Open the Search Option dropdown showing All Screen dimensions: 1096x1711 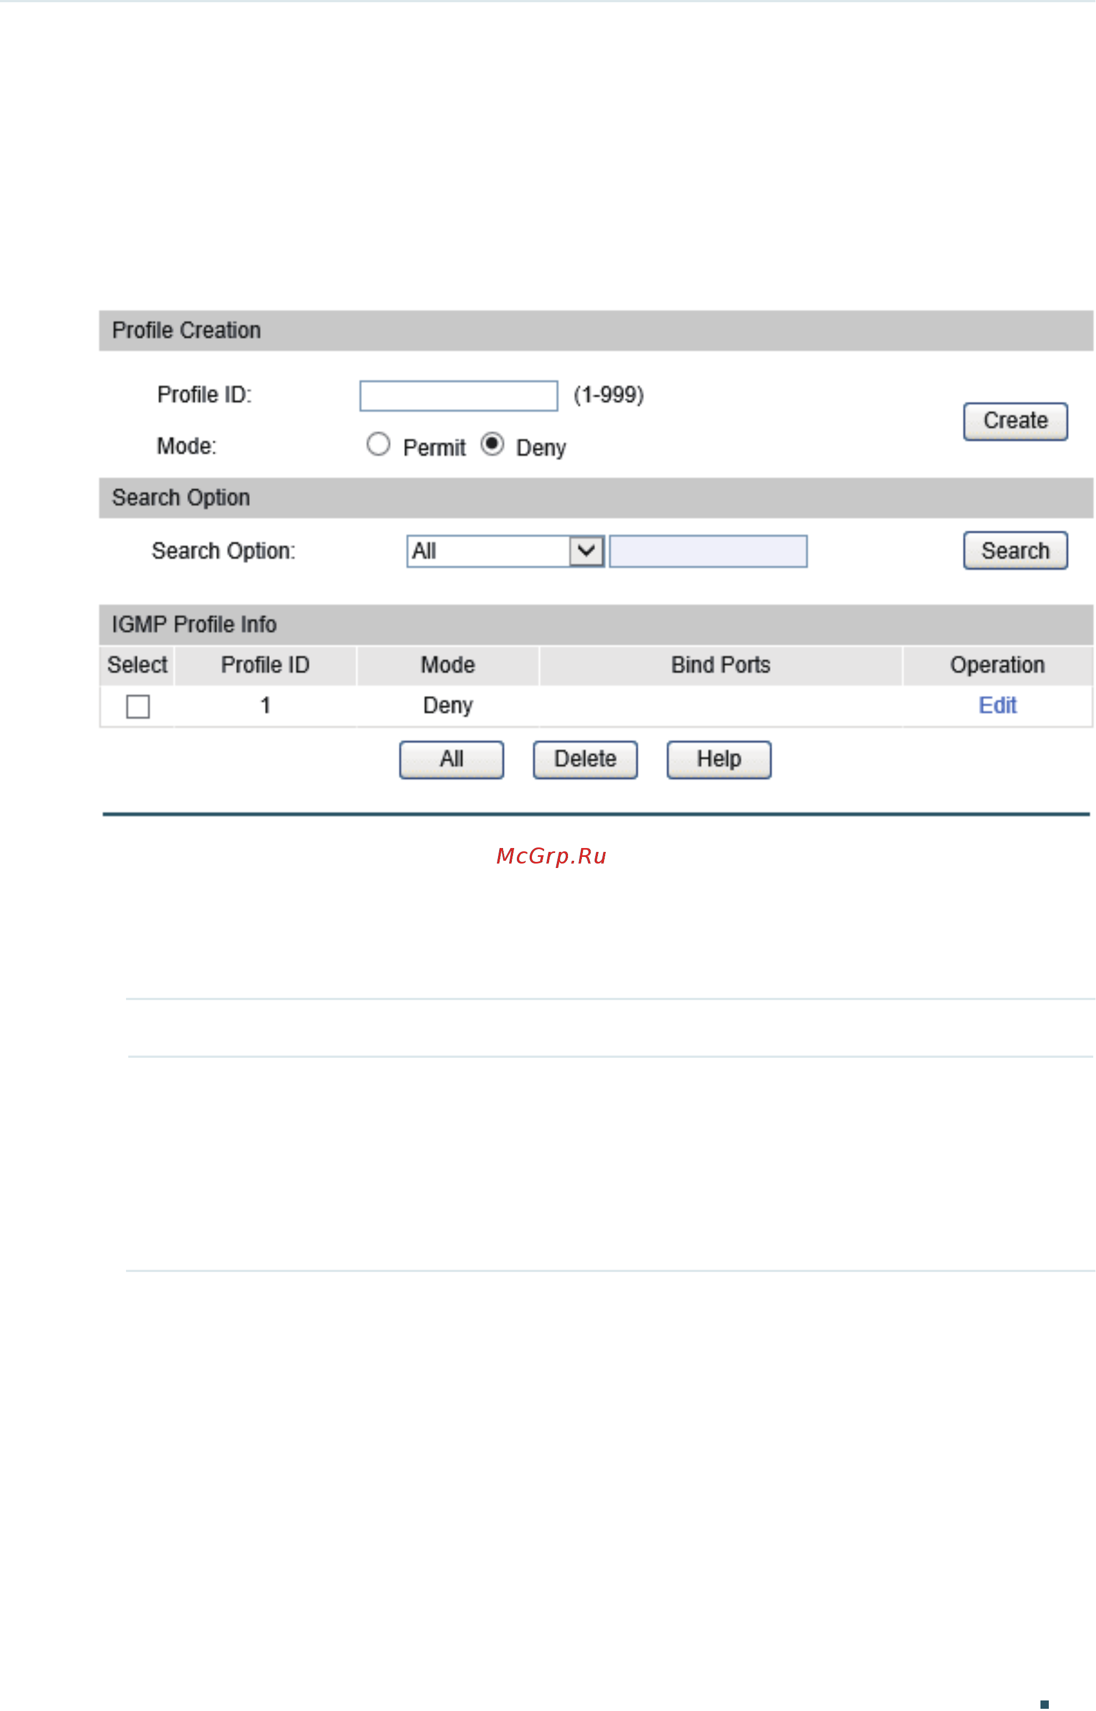pos(506,551)
